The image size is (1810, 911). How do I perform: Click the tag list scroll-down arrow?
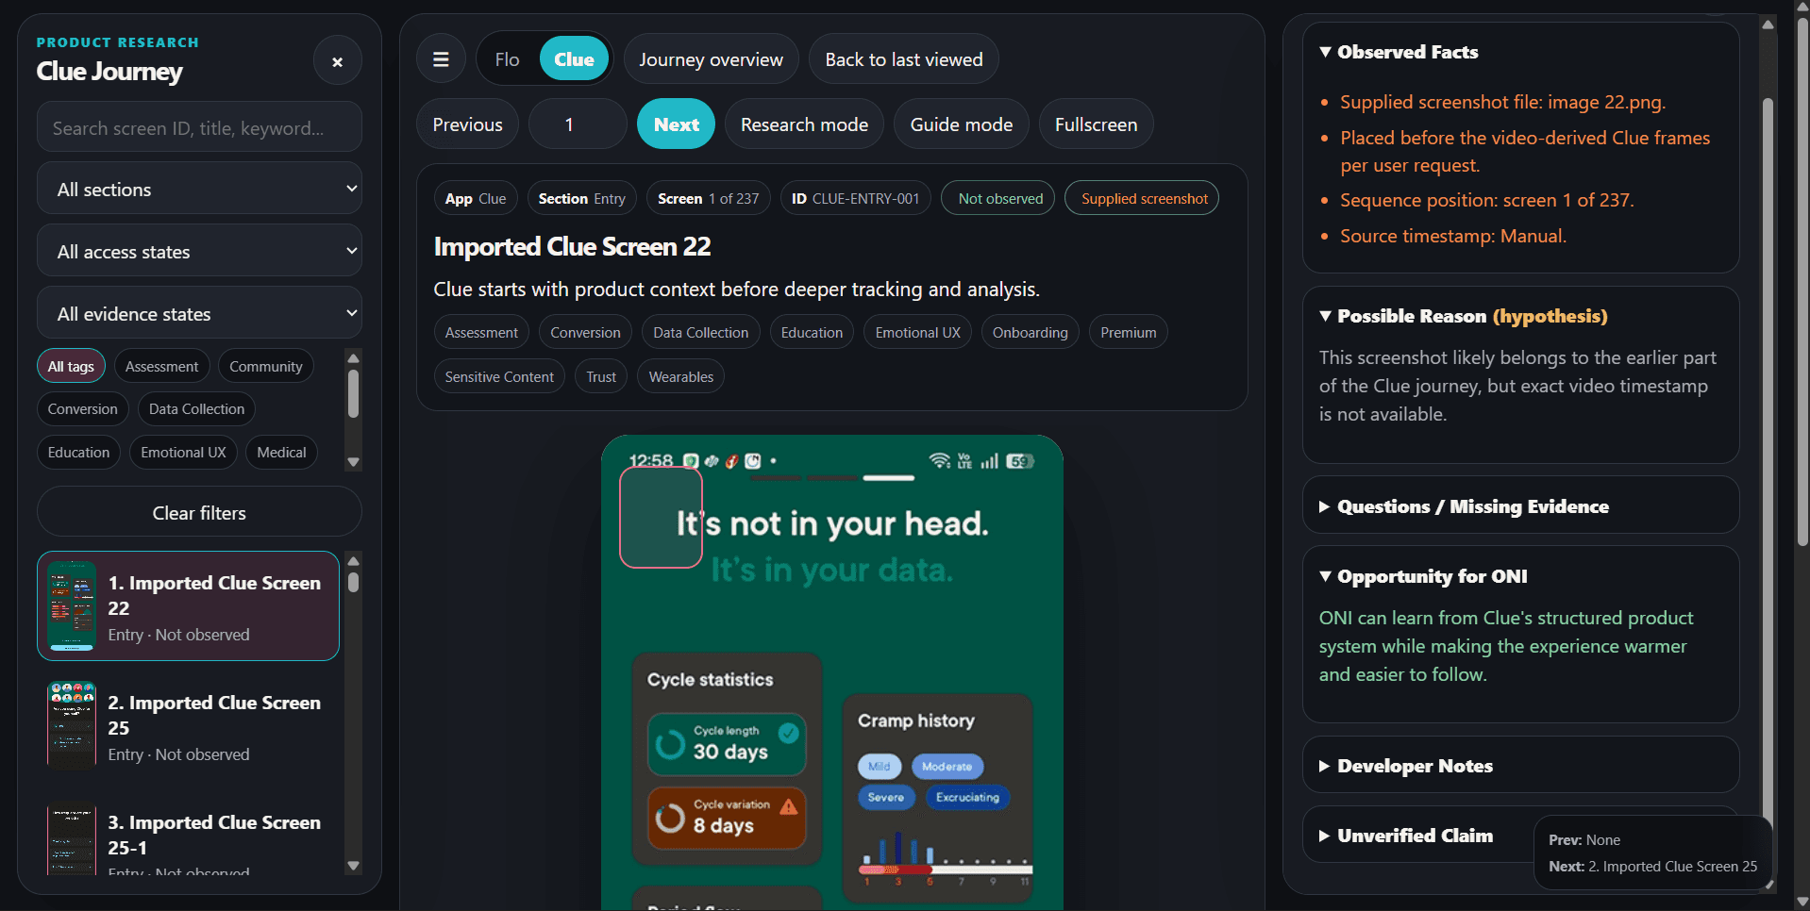[354, 462]
